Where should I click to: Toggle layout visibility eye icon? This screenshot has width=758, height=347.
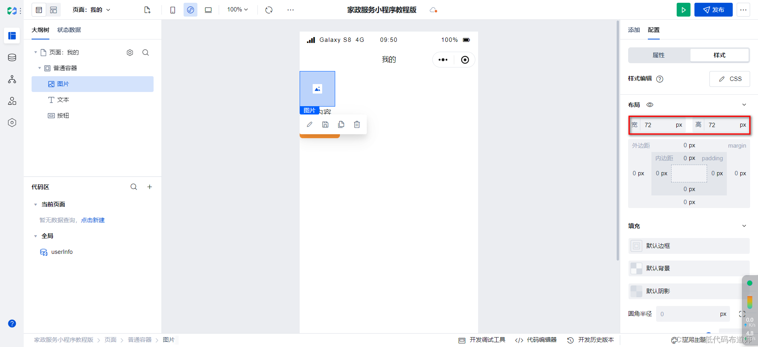(x=650, y=105)
